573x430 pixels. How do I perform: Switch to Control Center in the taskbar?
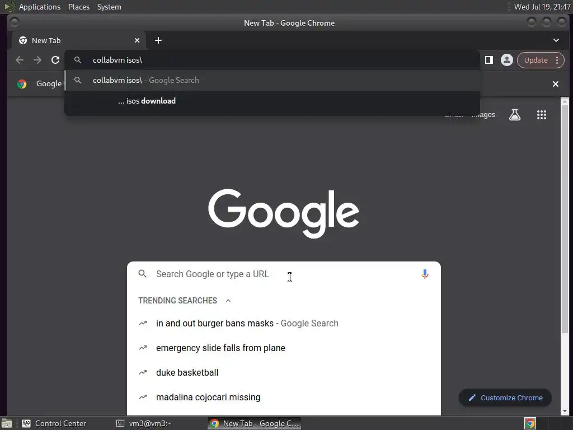coord(54,423)
